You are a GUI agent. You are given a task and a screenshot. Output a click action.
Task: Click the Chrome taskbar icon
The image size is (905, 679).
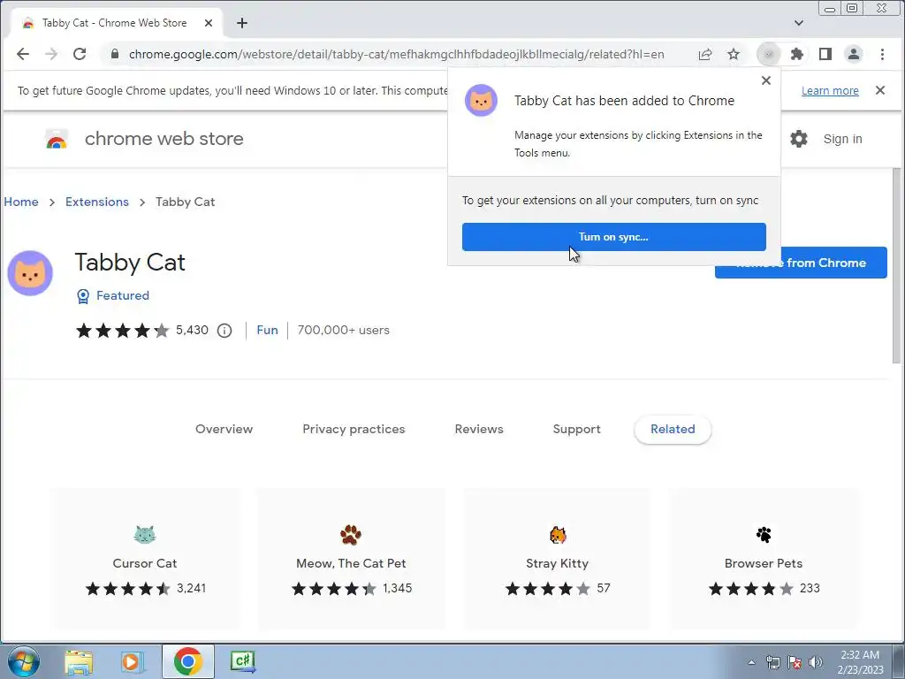[187, 661]
